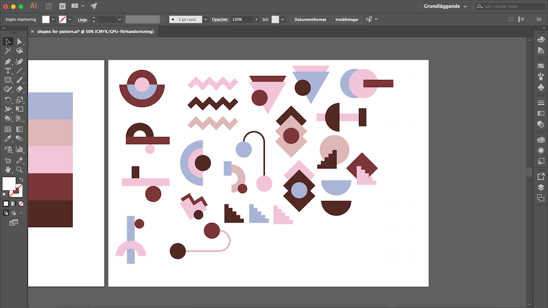The image size is (548, 308).
Task: Select the Perspective Grid tool
Action: pyautogui.click(x=20, y=118)
